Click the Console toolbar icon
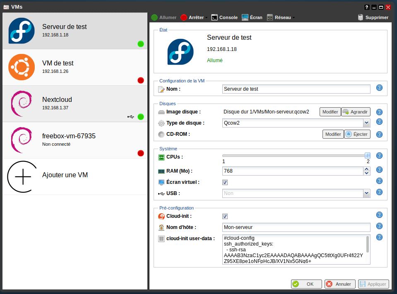397x294 pixels. tap(214, 17)
